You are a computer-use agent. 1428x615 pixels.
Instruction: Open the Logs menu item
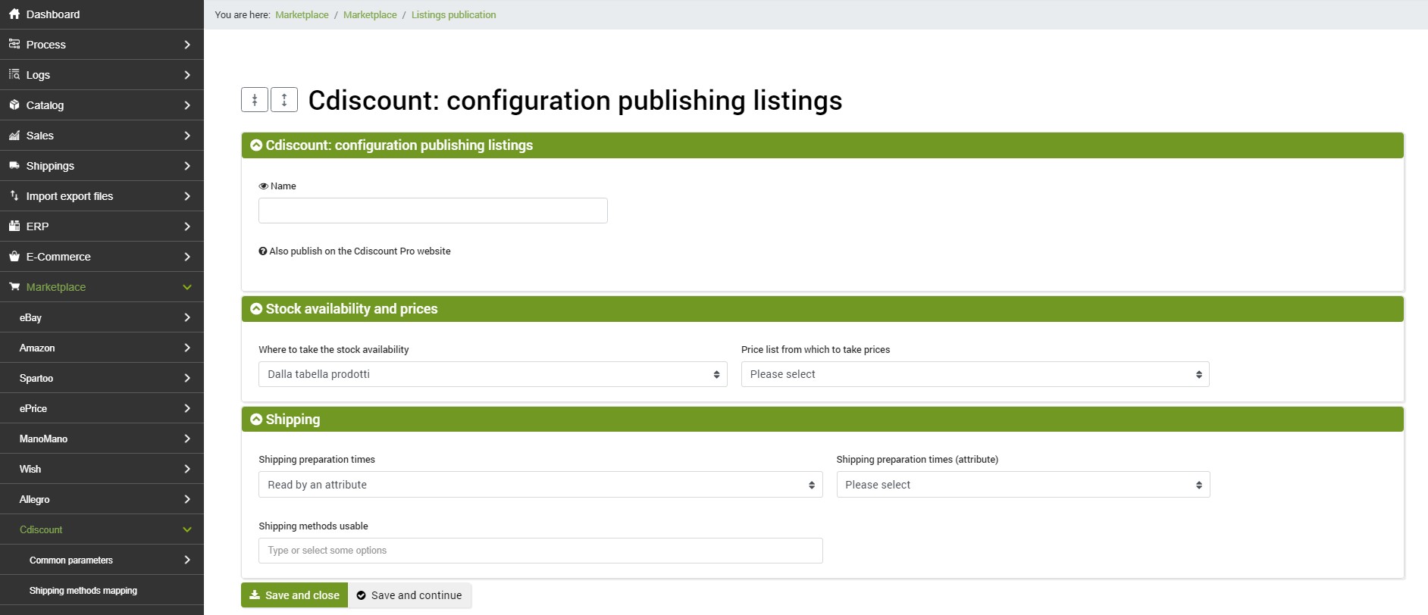click(102, 75)
